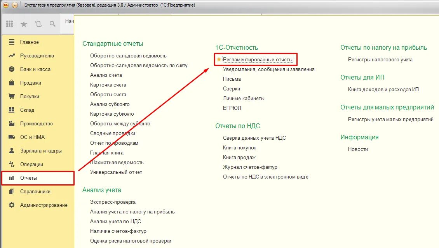Click the Продажи shopping bag icon
Viewport: 439px width, 248px height.
[x=12, y=83]
